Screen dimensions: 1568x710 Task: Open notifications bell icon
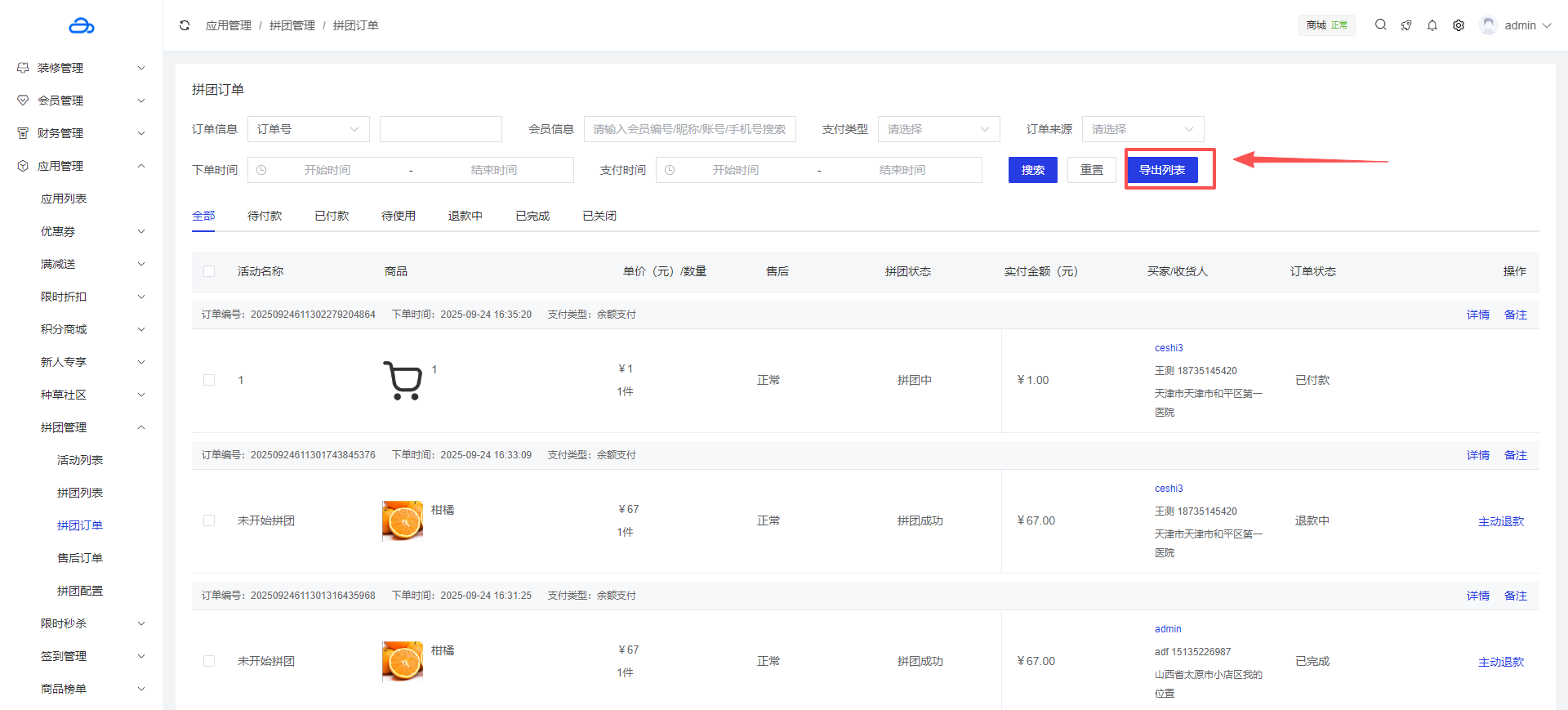click(x=1432, y=25)
